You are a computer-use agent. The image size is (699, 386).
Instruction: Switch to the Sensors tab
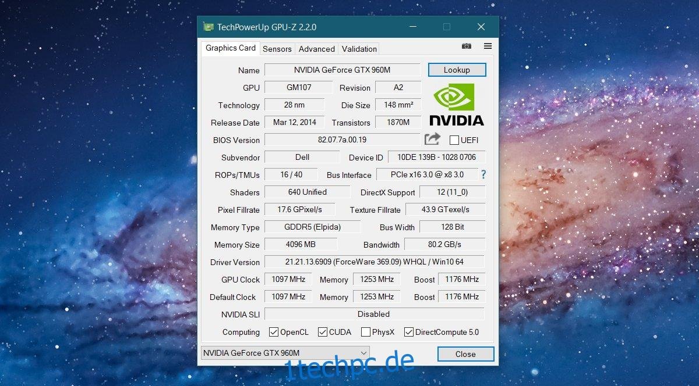[277, 49]
